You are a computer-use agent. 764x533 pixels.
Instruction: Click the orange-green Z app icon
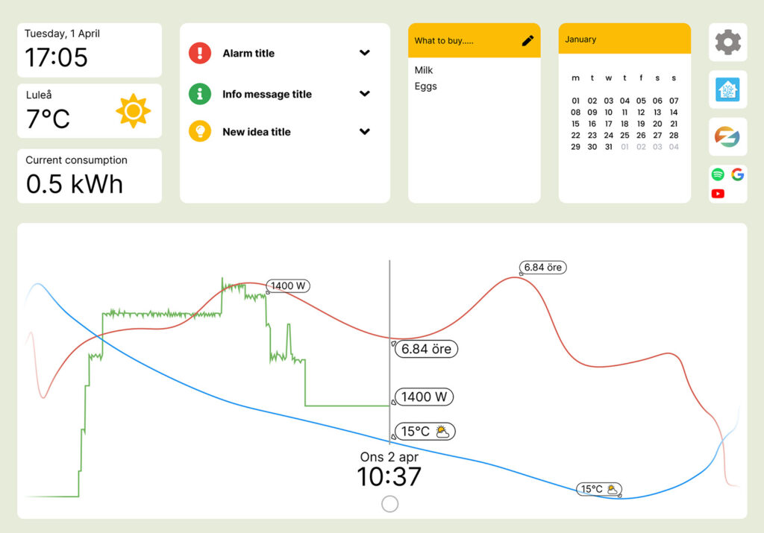click(727, 137)
